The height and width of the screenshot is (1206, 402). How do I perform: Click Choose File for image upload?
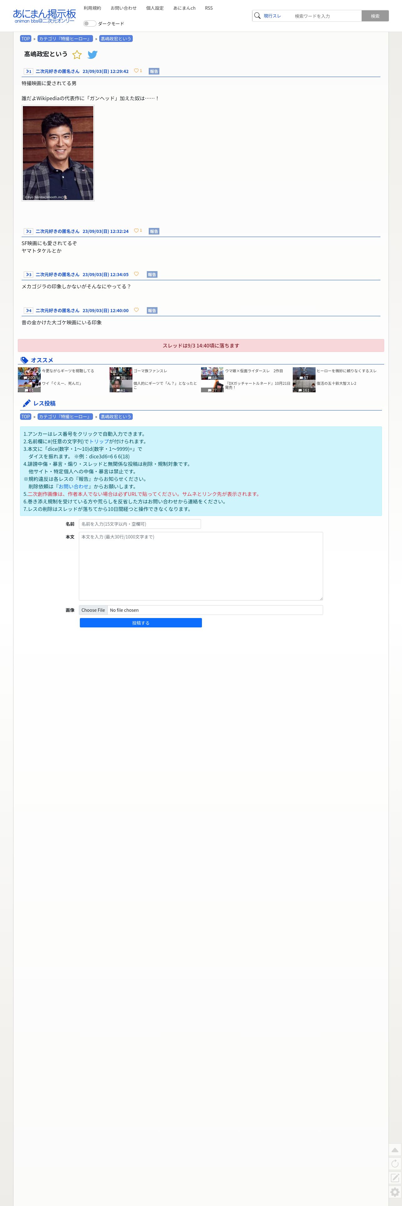point(93,610)
